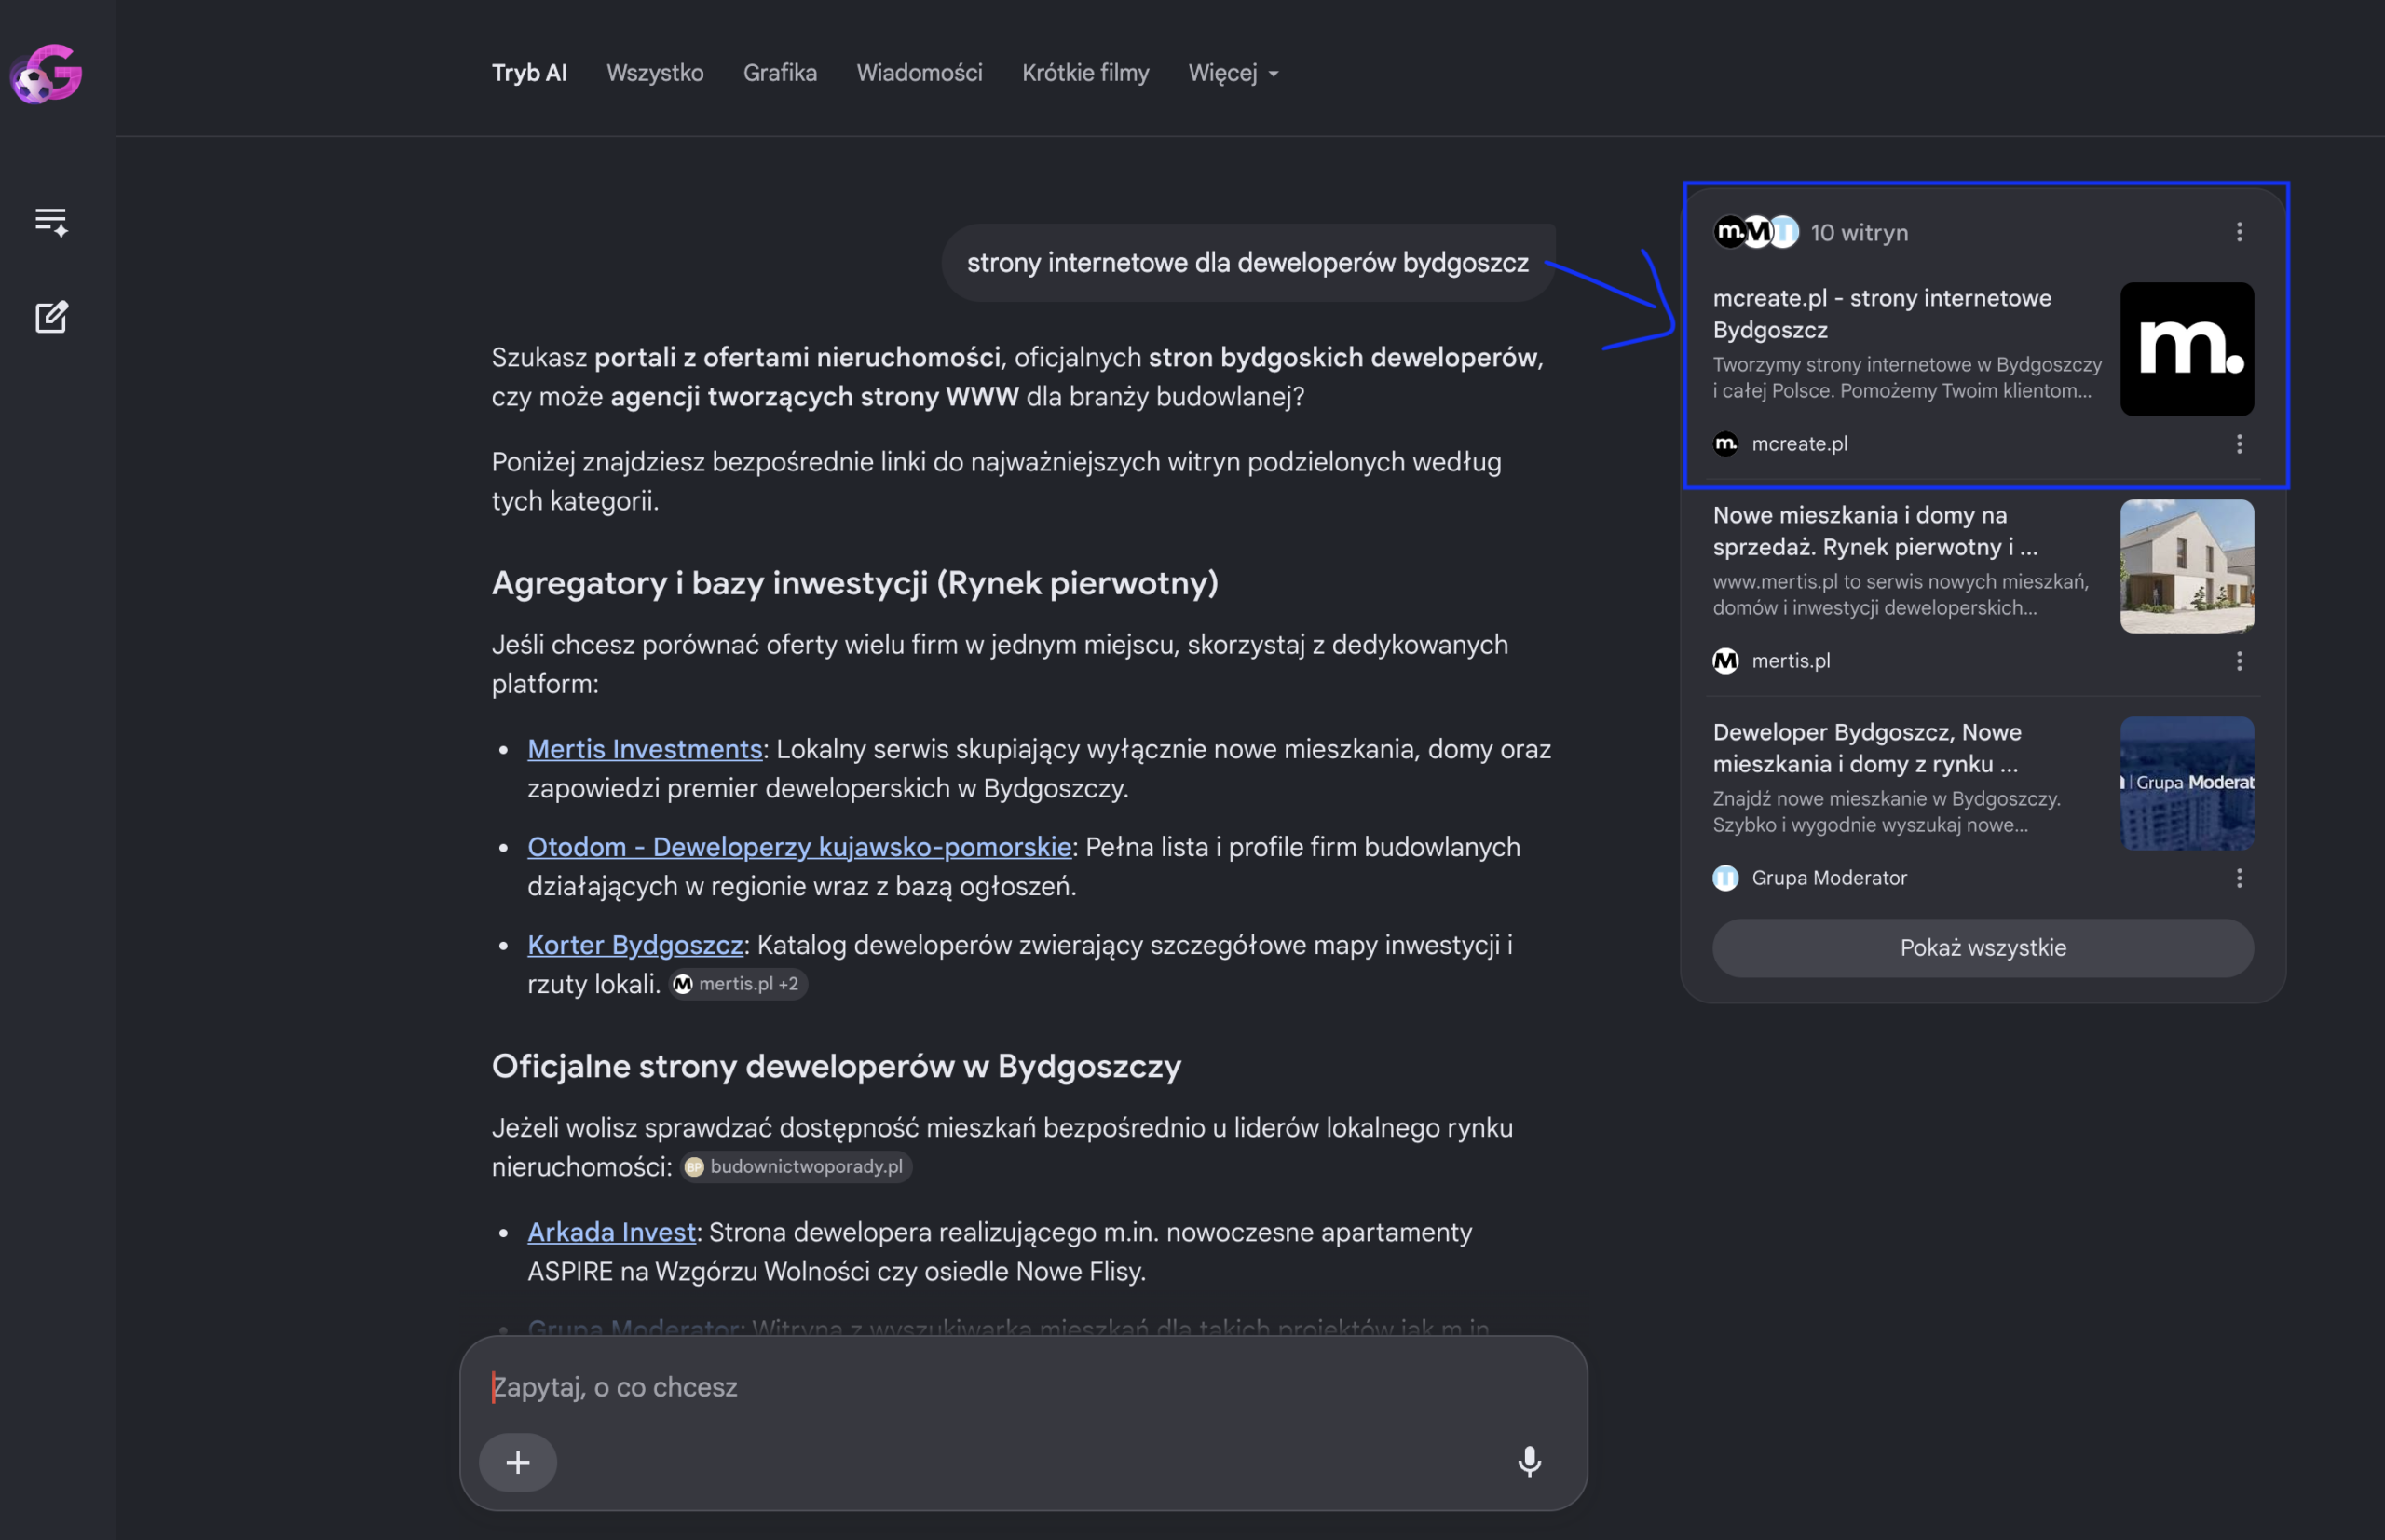
Task: Click the mcreate.pl favicon in the source card
Action: tap(1726, 444)
